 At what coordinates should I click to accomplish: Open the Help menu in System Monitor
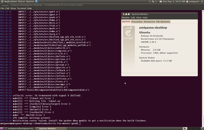[x=145, y=18]
